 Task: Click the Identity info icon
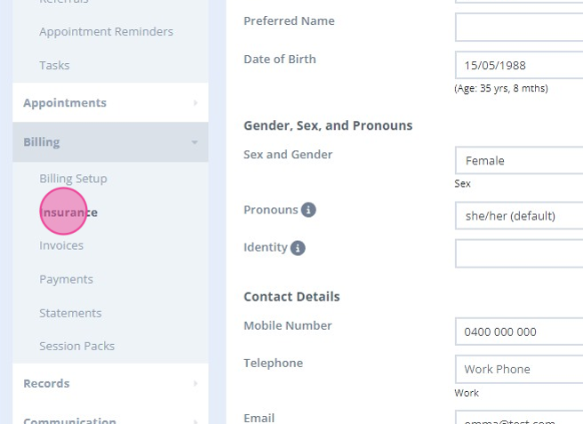point(298,248)
